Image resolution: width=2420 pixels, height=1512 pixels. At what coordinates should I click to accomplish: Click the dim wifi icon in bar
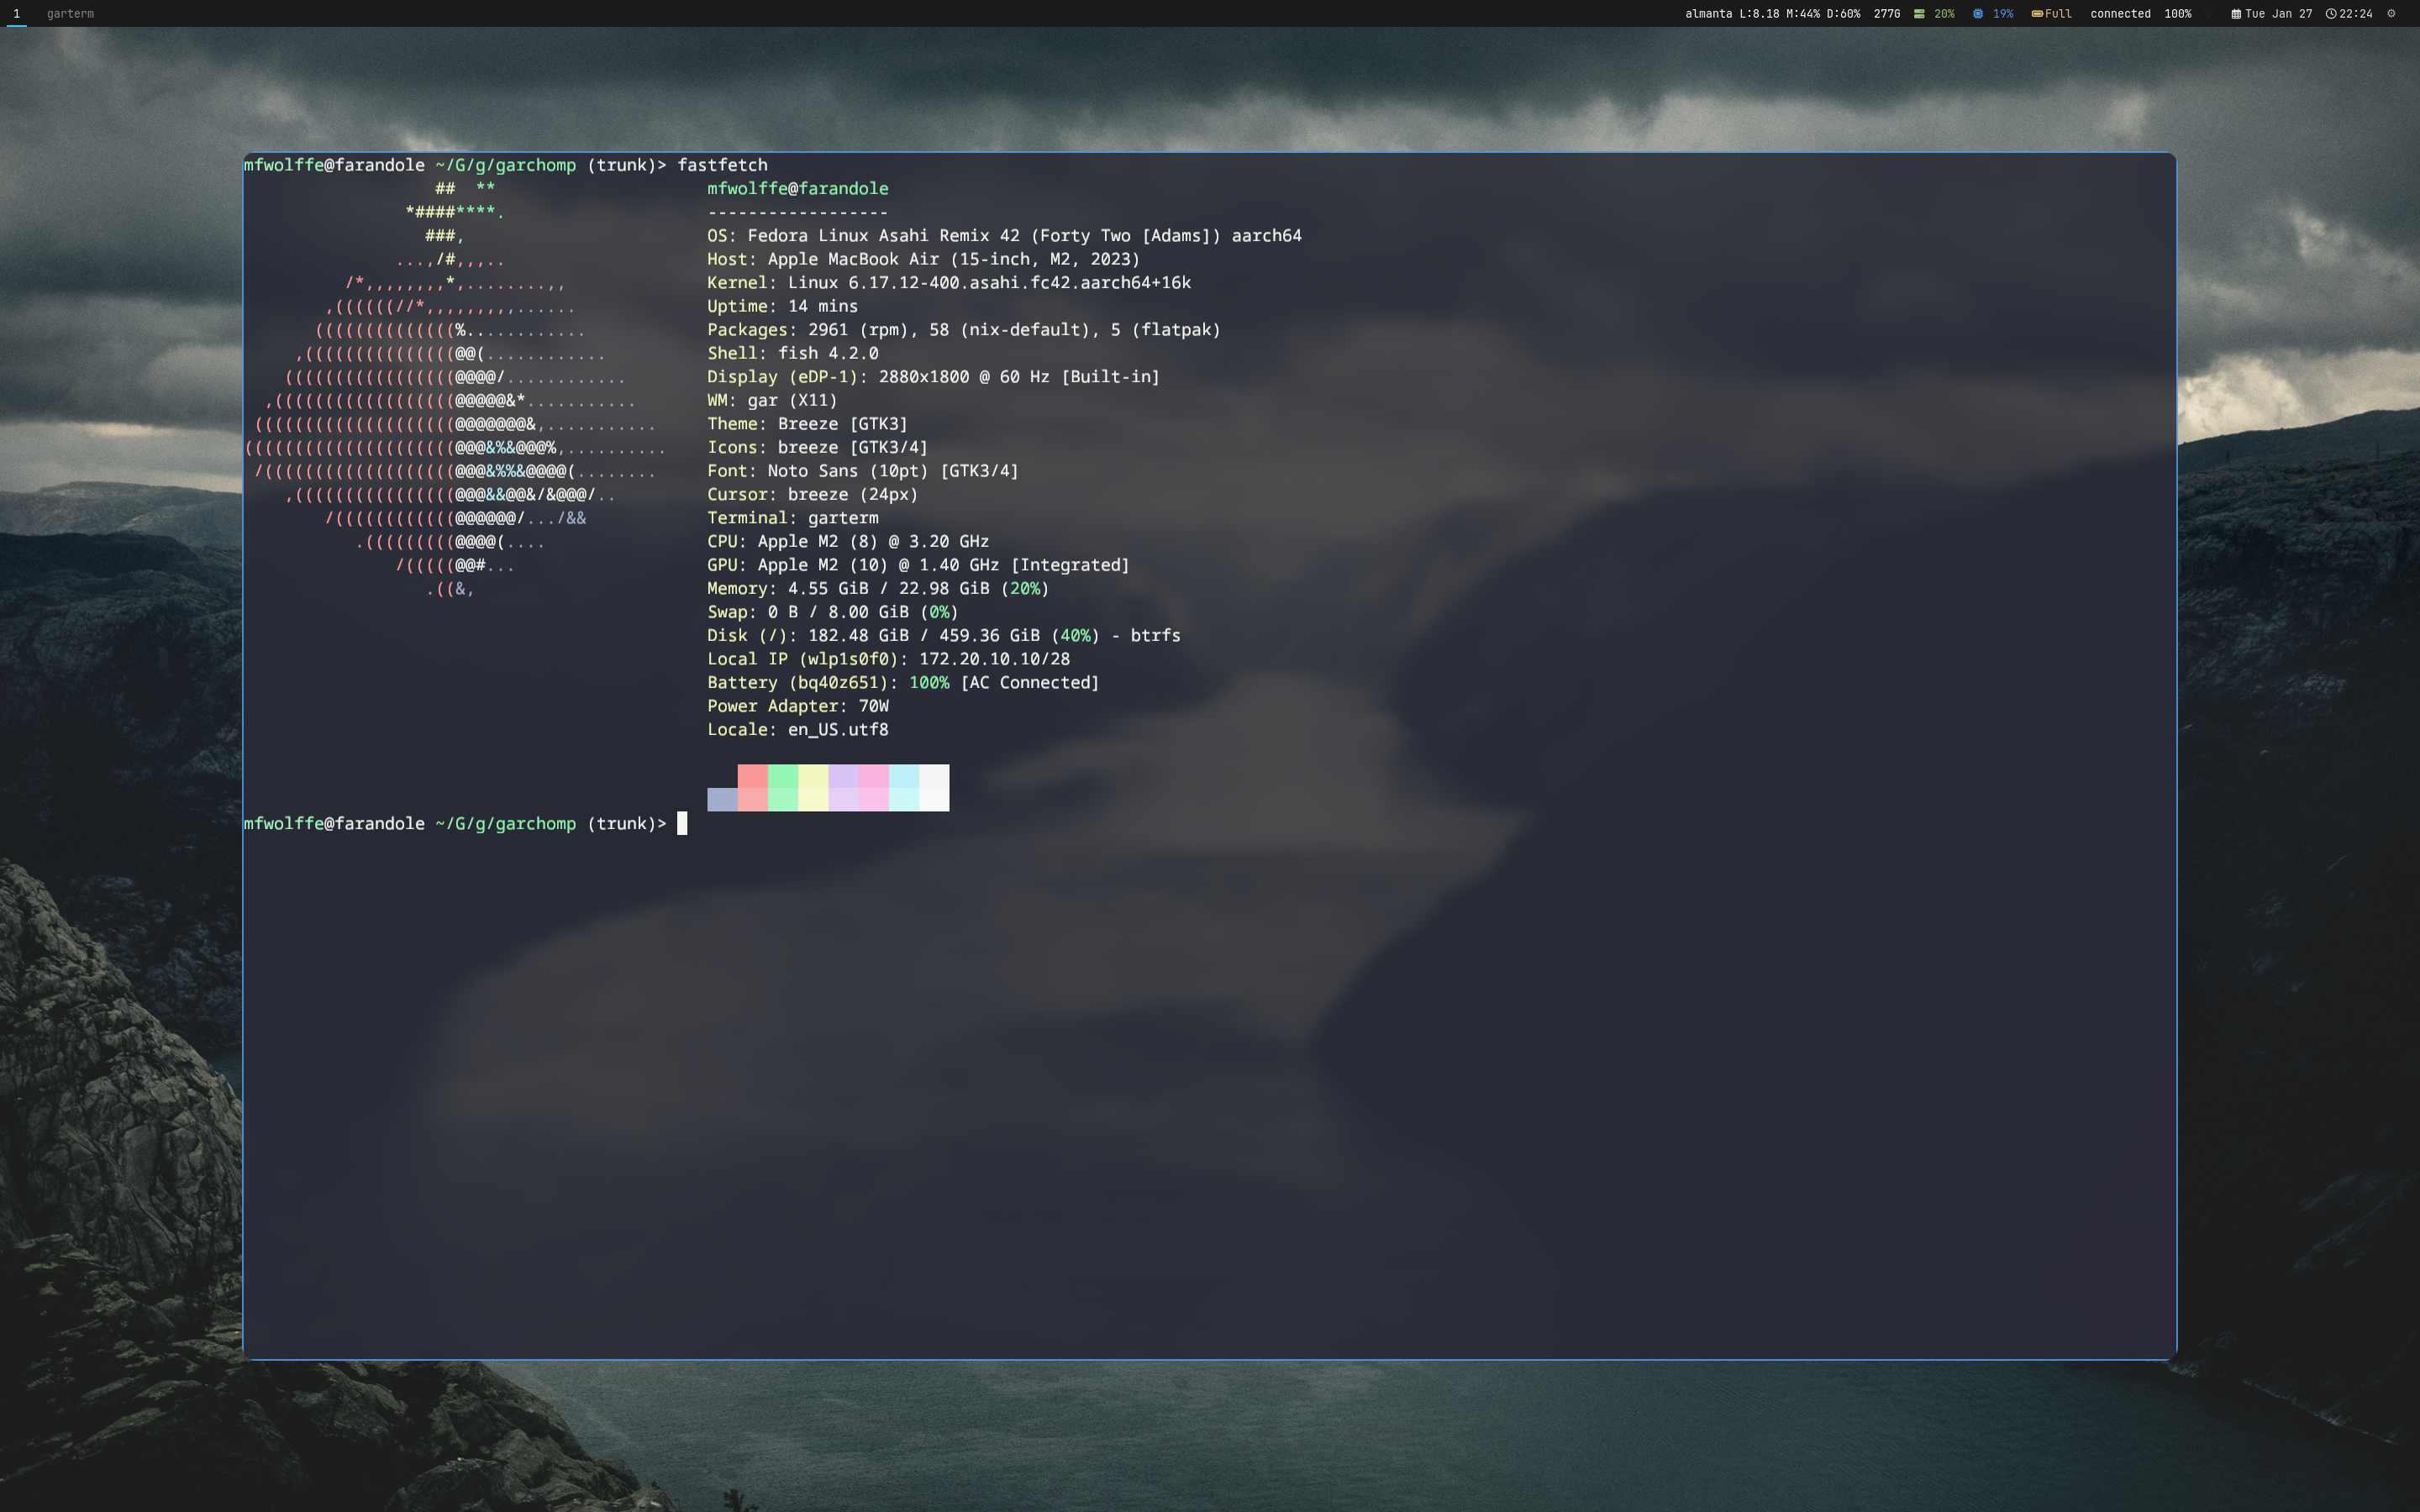2208,14
